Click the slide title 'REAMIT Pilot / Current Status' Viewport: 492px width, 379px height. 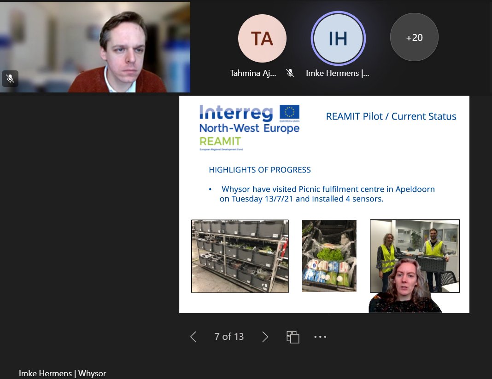pos(391,116)
